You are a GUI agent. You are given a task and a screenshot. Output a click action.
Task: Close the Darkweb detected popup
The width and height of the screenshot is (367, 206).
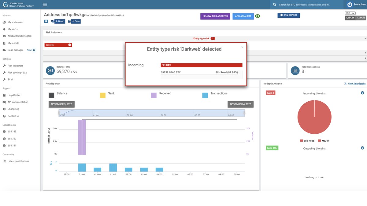242,47
